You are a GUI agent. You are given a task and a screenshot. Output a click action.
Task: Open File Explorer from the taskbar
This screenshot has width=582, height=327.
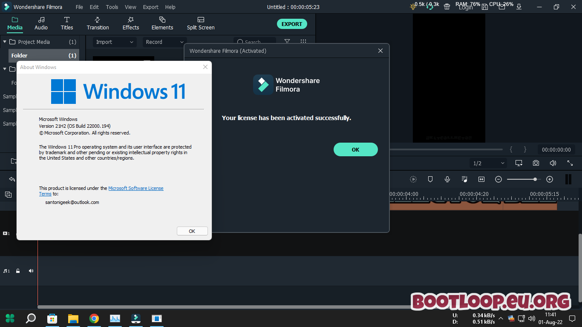pyautogui.click(x=73, y=318)
